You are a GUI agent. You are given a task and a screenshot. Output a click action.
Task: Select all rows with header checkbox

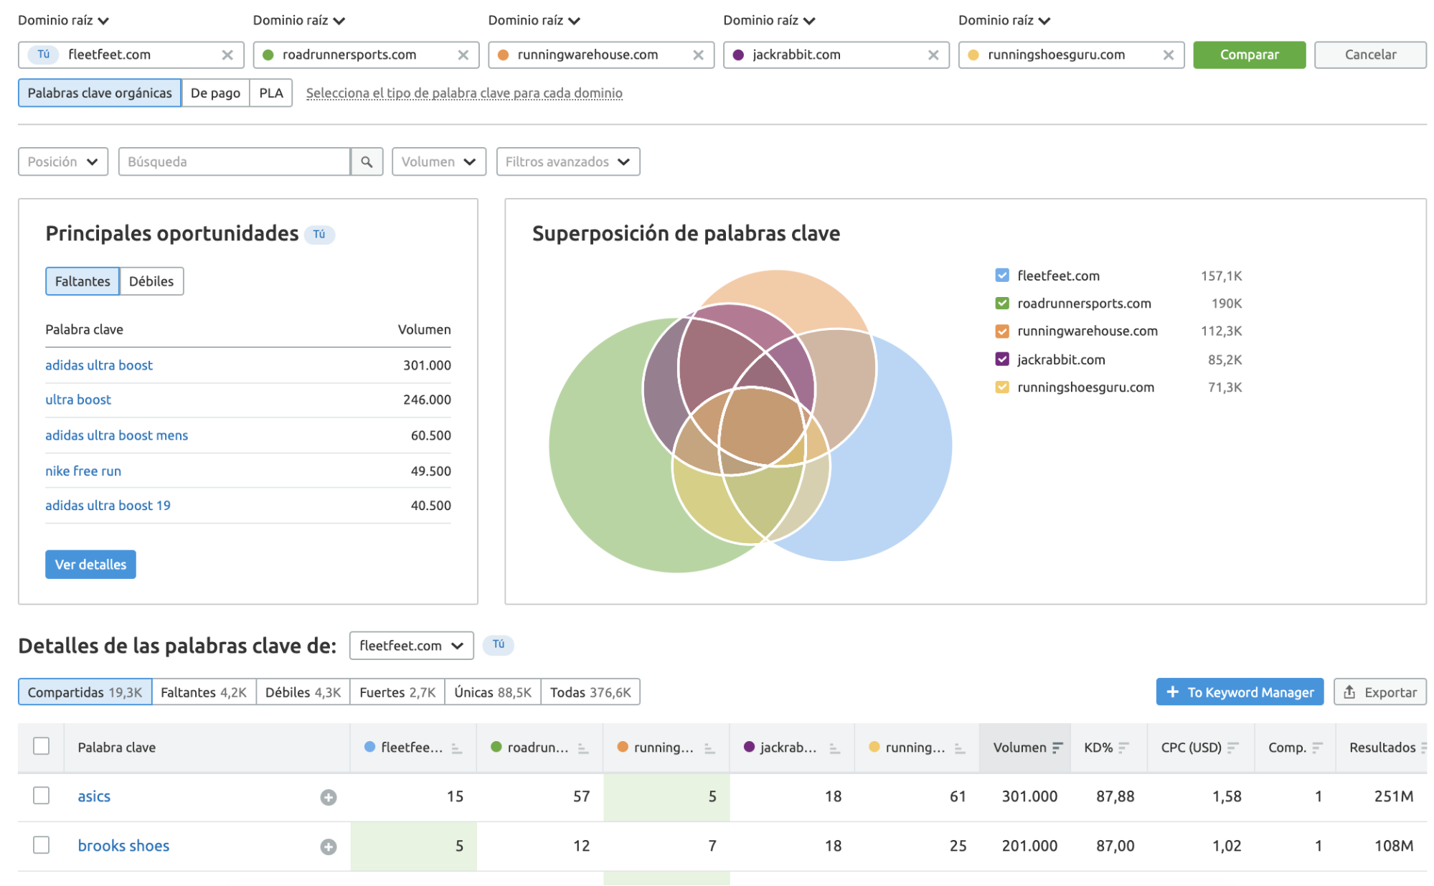coord(42,747)
